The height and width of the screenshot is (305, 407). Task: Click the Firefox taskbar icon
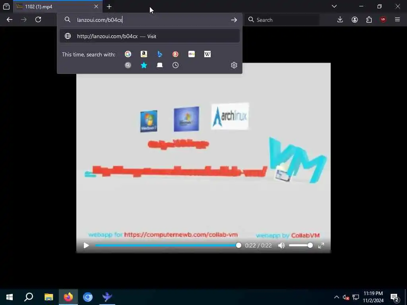point(68,297)
